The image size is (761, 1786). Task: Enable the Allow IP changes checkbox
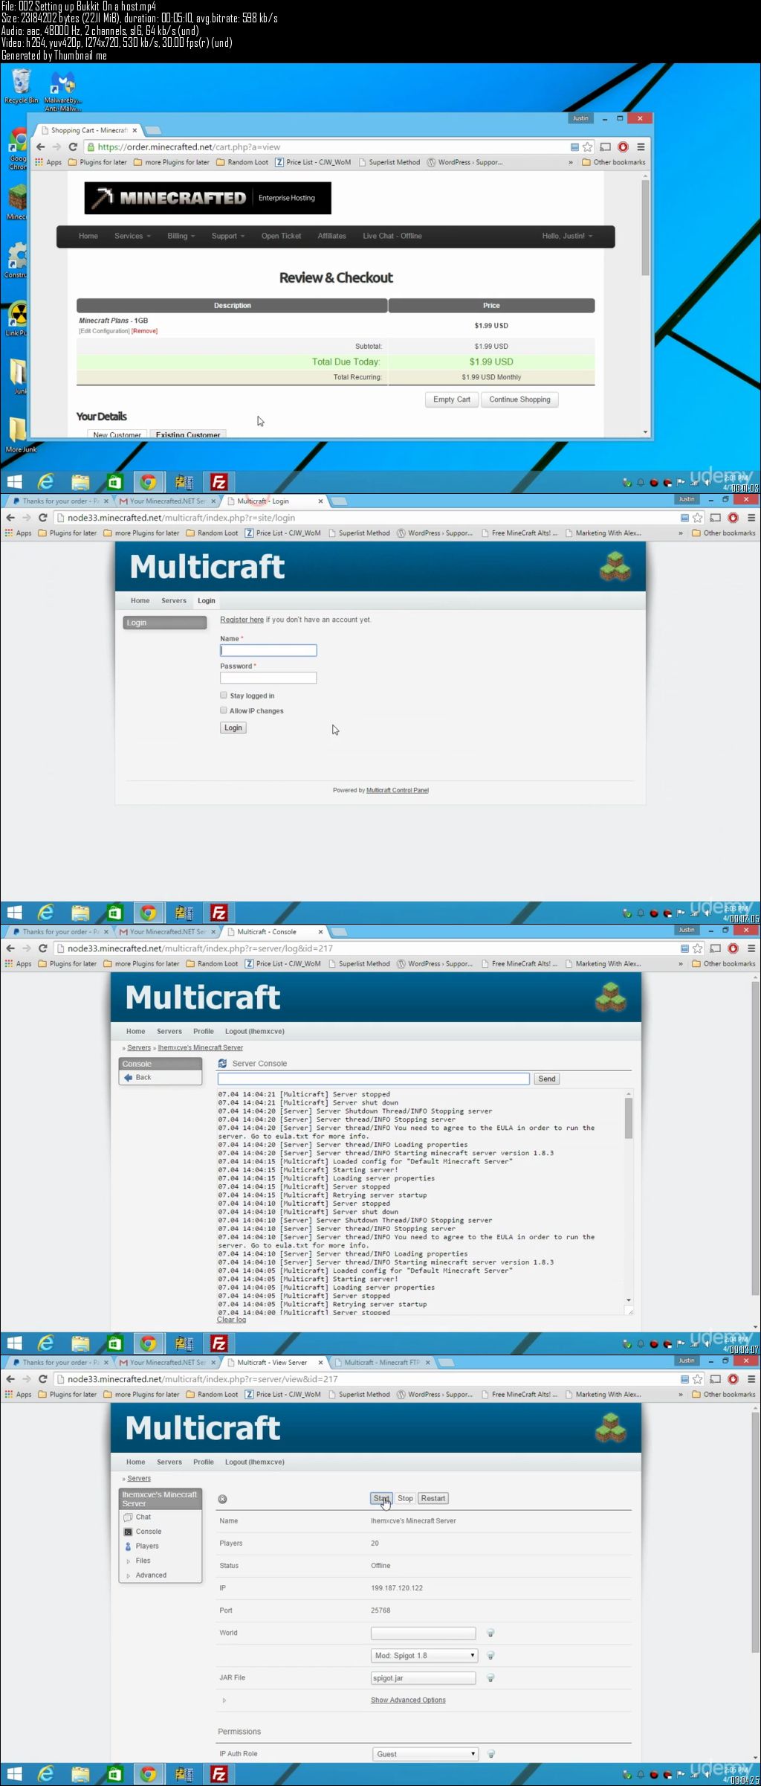coord(223,710)
